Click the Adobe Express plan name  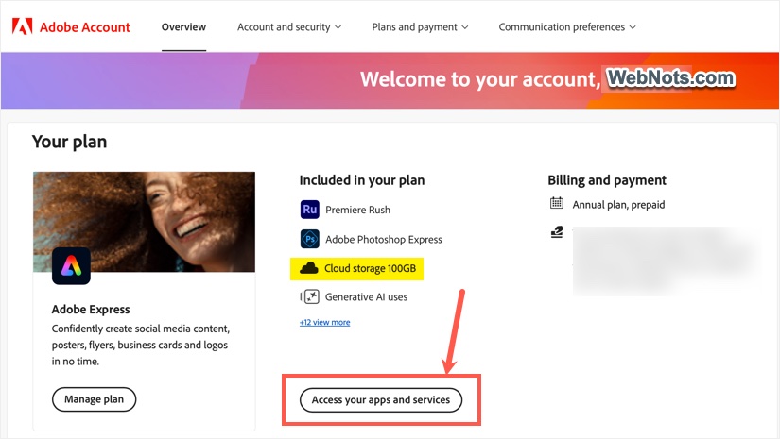[x=91, y=310]
